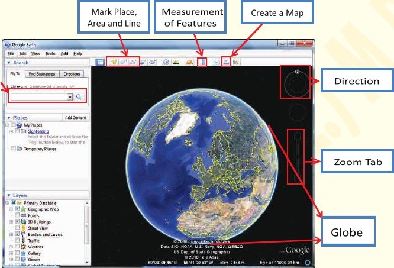394x268 pixels.
Task: Click the Layers scrollbar down arrow
Action: (x=87, y=263)
